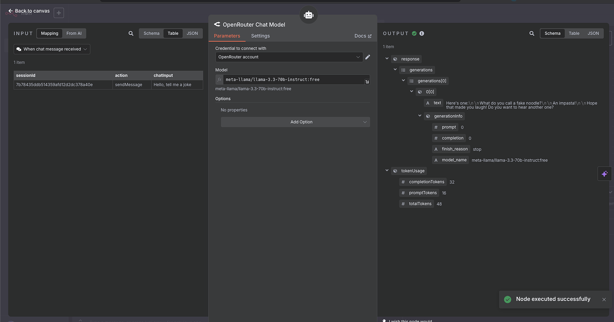The width and height of the screenshot is (614, 322).
Task: Click Back to canvas
Action: [28, 11]
